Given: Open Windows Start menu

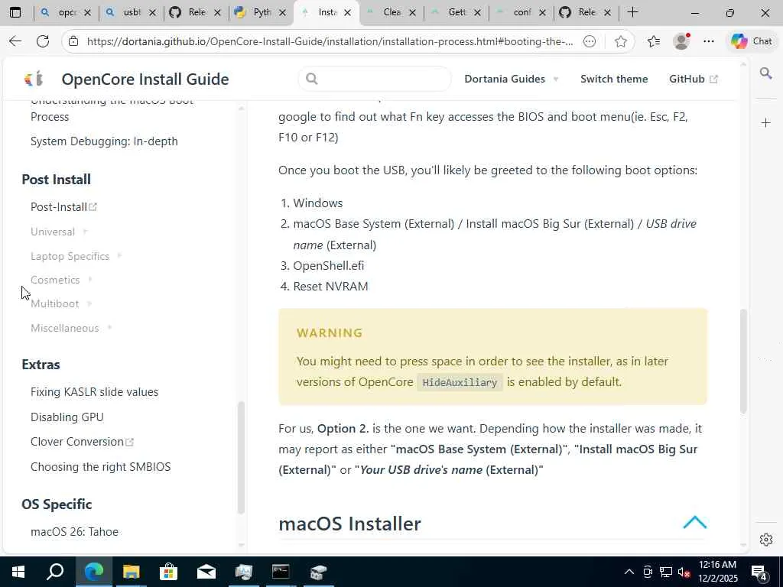Looking at the screenshot, I should 18,572.
